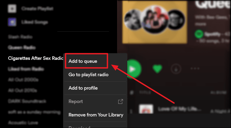Select Add to profile option
Viewport: 231px width, 128px height.
(83, 88)
